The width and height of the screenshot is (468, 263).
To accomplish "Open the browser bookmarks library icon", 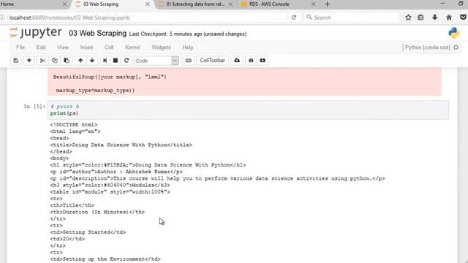I will [420, 18].
